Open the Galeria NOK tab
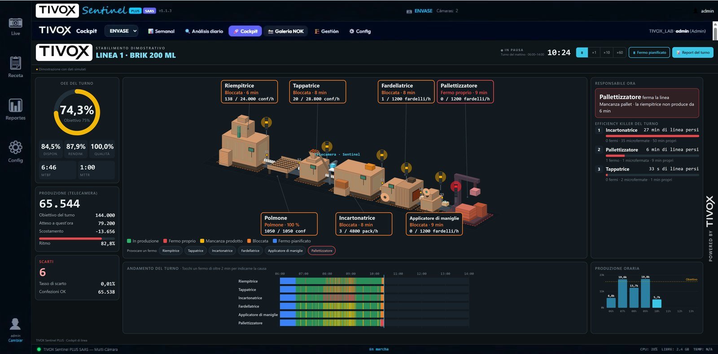718x354 pixels. click(x=286, y=31)
